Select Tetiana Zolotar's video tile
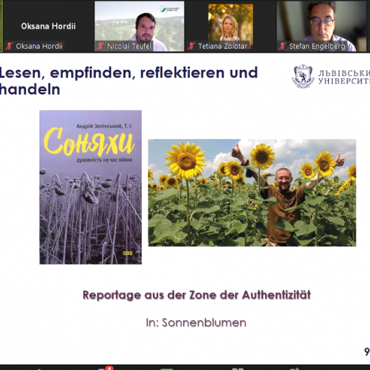 [230, 26]
